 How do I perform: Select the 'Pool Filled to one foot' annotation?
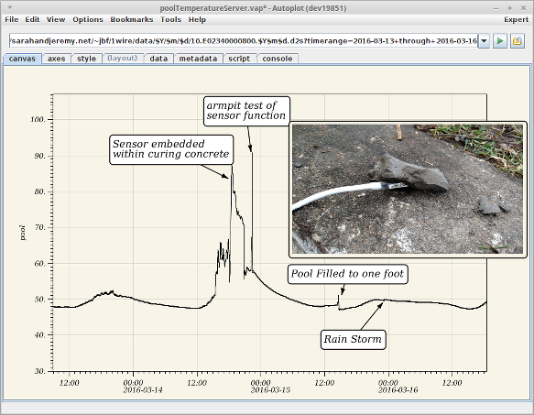point(348,274)
